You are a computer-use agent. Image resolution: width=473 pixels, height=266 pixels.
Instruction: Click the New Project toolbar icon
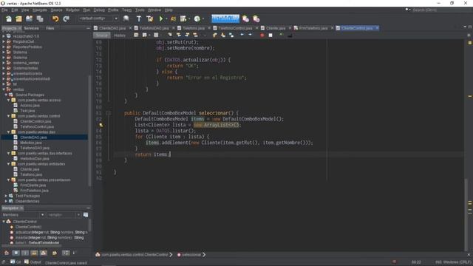coord(18,18)
